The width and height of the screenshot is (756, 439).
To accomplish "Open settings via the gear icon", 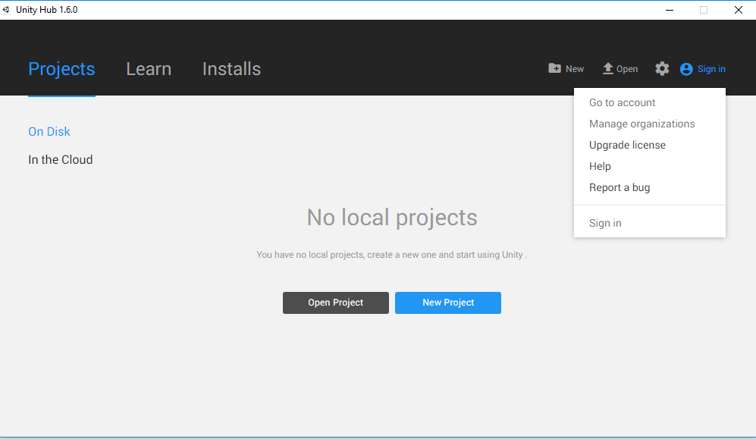I will tap(662, 68).
